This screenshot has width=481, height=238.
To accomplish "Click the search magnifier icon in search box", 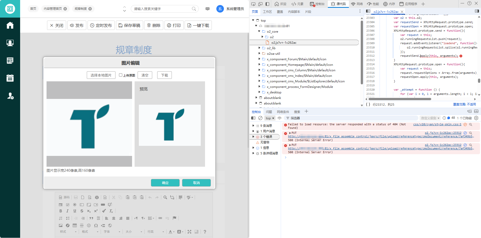I will [x=194, y=9].
